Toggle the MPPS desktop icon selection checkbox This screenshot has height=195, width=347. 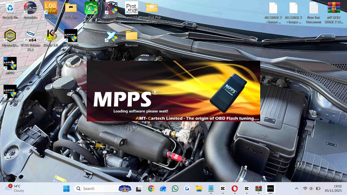pyautogui.click(x=5, y=59)
